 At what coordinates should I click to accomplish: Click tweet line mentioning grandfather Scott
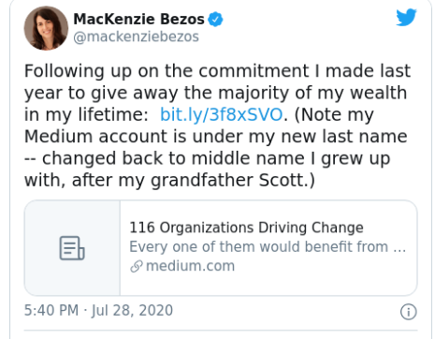(x=169, y=181)
